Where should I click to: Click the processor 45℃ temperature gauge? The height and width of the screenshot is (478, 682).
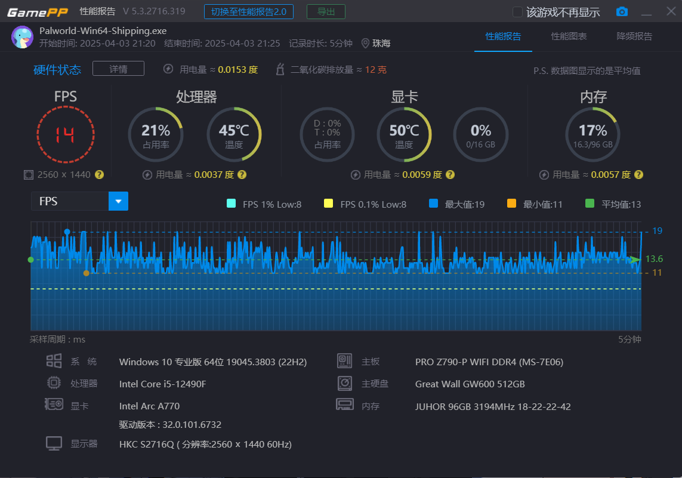(234, 134)
